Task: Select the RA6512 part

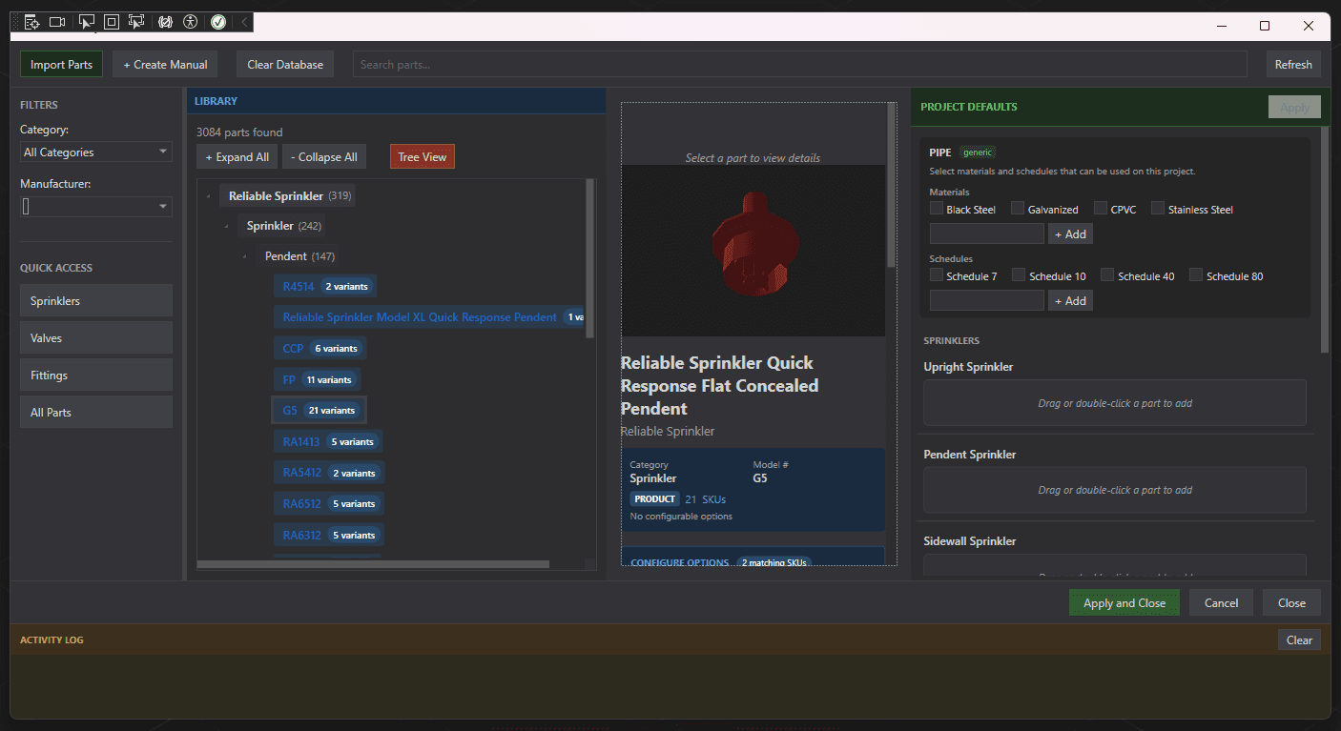Action: pyautogui.click(x=329, y=503)
